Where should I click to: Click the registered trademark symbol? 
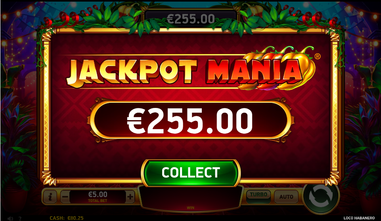click(x=318, y=57)
